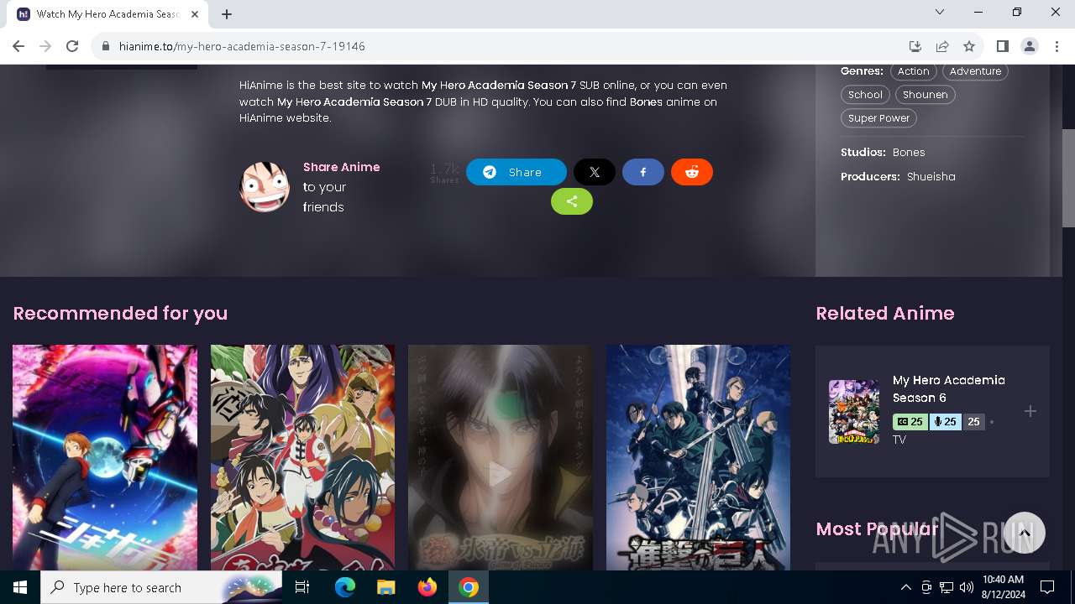This screenshot has width=1075, height=604.
Task: Launch Microsoft Edge from taskbar
Action: (345, 587)
